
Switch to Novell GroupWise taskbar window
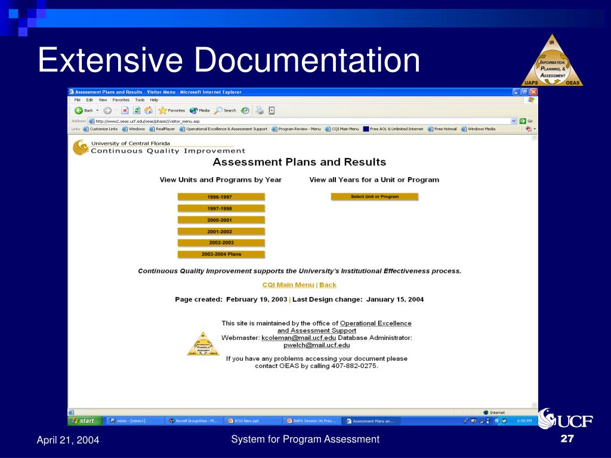click(195, 421)
